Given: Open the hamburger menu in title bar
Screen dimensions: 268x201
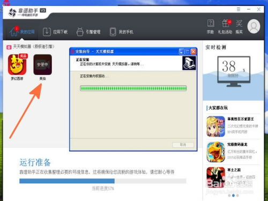Looking at the screenshot, I should point(239,9).
